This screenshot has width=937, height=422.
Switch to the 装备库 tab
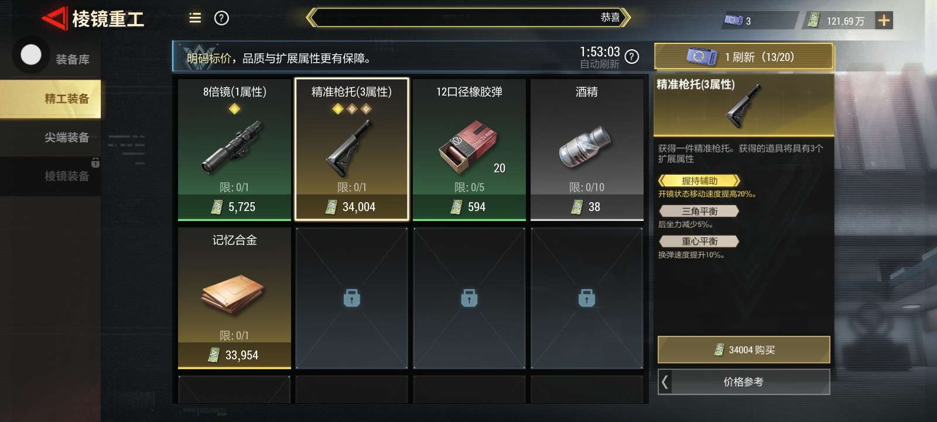click(73, 59)
